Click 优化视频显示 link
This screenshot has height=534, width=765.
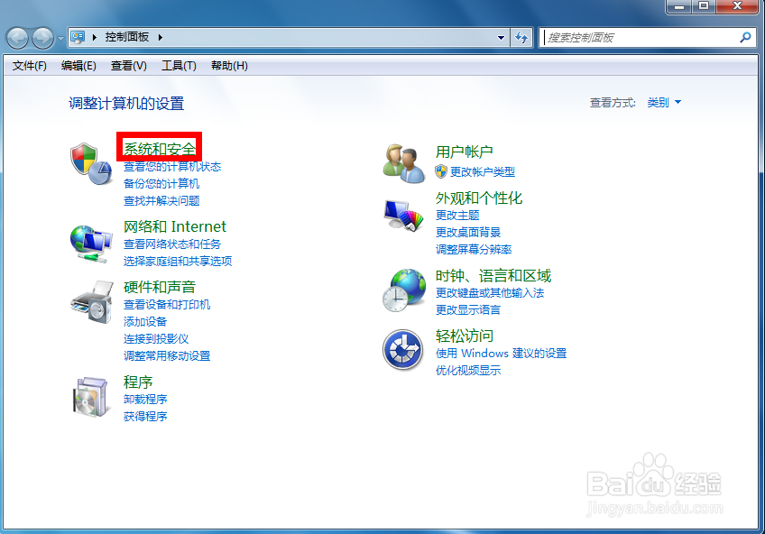tap(468, 371)
